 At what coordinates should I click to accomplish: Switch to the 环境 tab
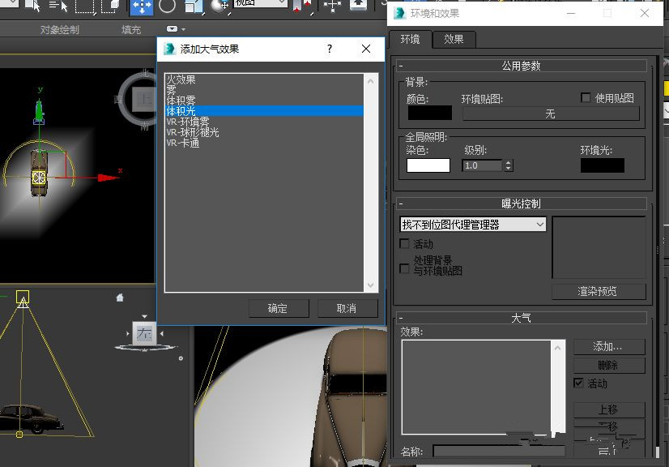click(x=410, y=39)
